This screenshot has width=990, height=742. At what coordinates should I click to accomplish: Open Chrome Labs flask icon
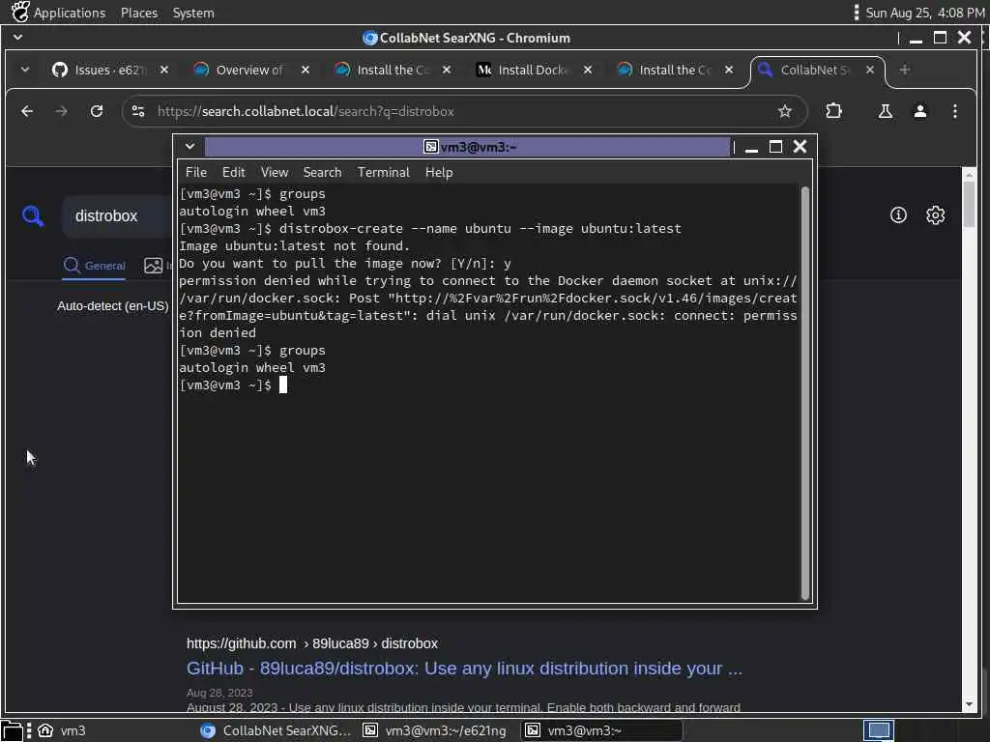pos(886,112)
